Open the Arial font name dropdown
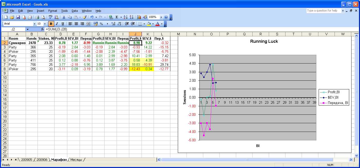Viewport: 360px width, 168px height. tap(34, 24)
